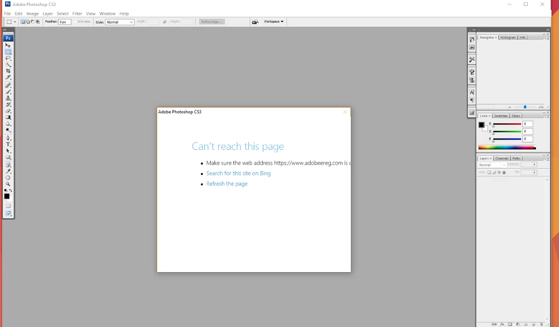This screenshot has height=327, width=559.
Task: Select the Gradient tool
Action: click(x=8, y=117)
